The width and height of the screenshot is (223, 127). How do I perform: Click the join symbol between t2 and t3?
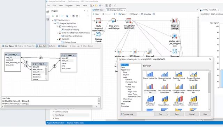pos(54,66)
